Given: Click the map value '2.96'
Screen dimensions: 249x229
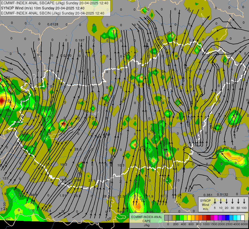Looking at the screenshot, I should [78, 180].
